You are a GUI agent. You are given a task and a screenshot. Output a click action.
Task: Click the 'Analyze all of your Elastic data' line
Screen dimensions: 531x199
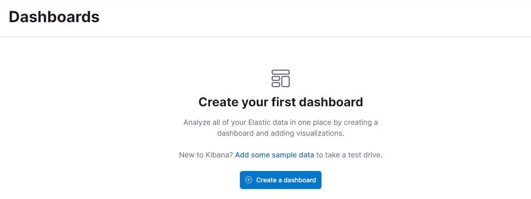tap(281, 122)
